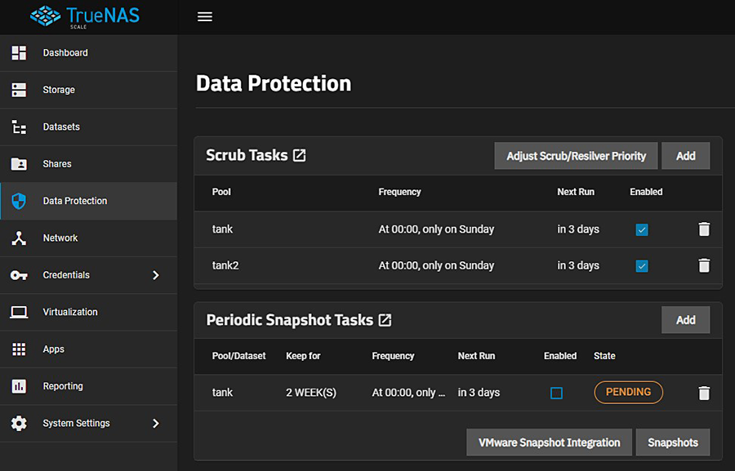Open Periodic Snapshot Tasks external link icon
735x471 pixels.
(385, 320)
